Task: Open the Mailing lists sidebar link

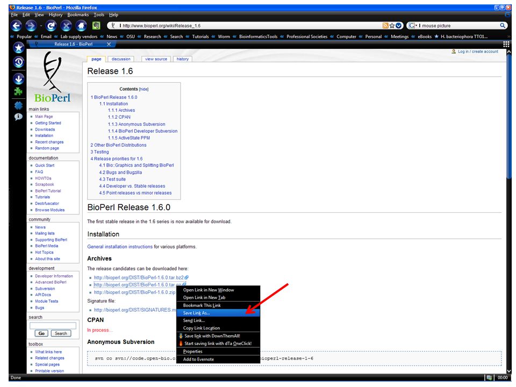Action: pyautogui.click(x=45, y=233)
